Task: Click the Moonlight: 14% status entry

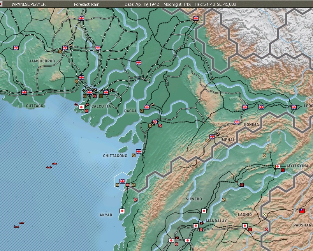Action: [x=177, y=4]
